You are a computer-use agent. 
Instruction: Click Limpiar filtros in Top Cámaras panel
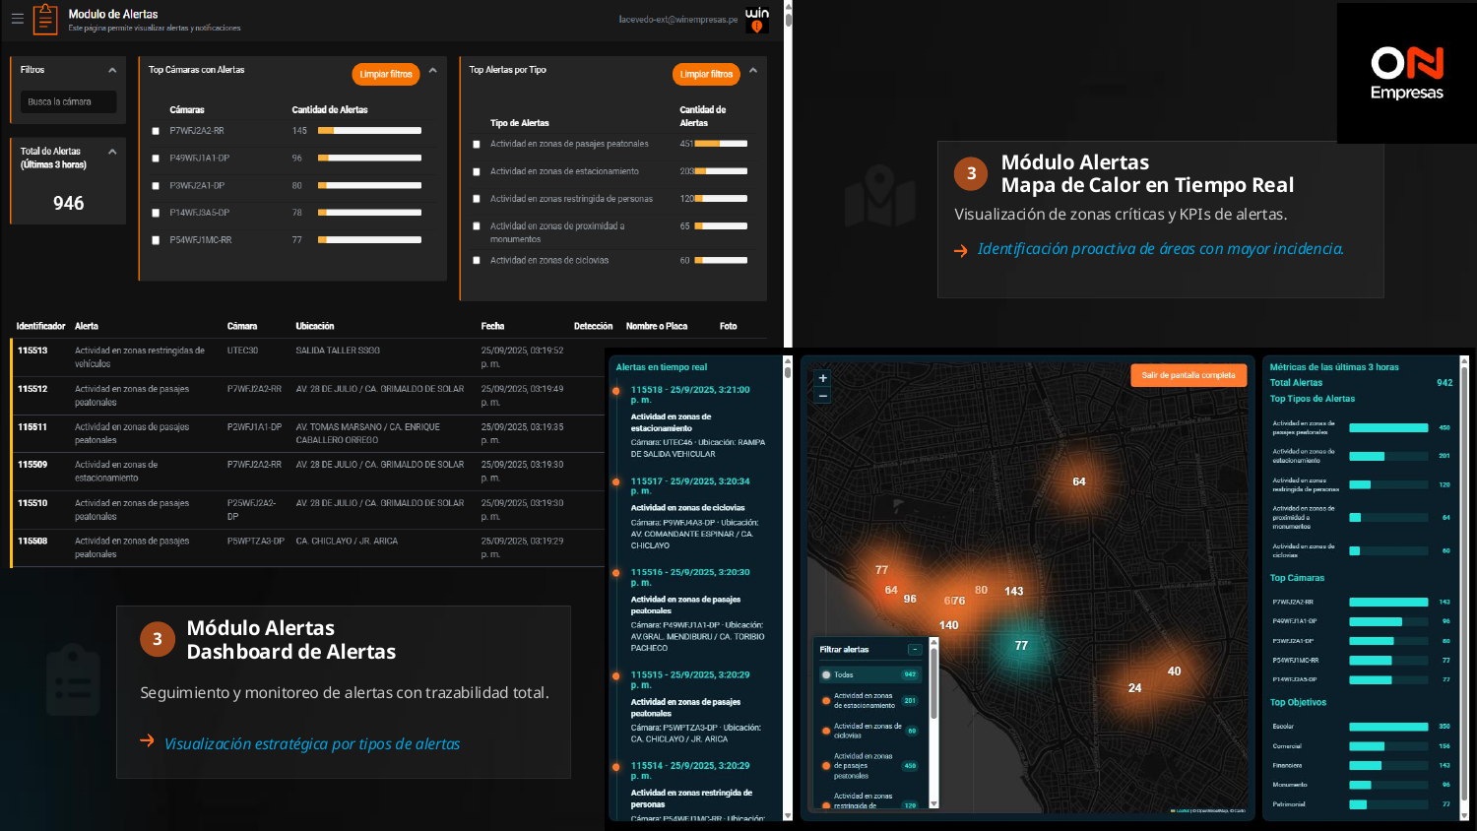tap(386, 75)
